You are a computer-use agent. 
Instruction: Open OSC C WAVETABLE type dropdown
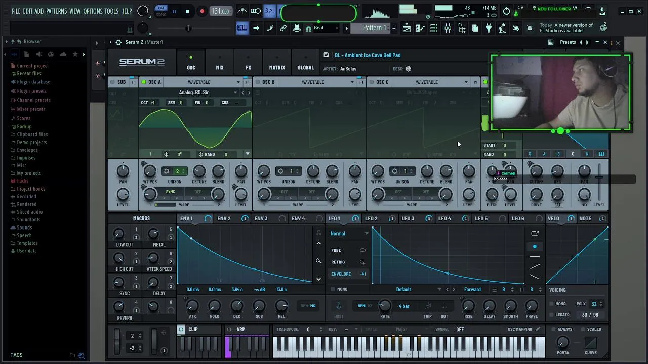click(430, 82)
